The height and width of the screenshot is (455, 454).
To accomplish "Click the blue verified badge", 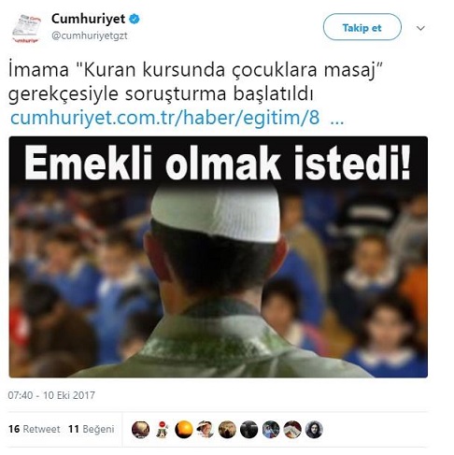I will click(135, 19).
